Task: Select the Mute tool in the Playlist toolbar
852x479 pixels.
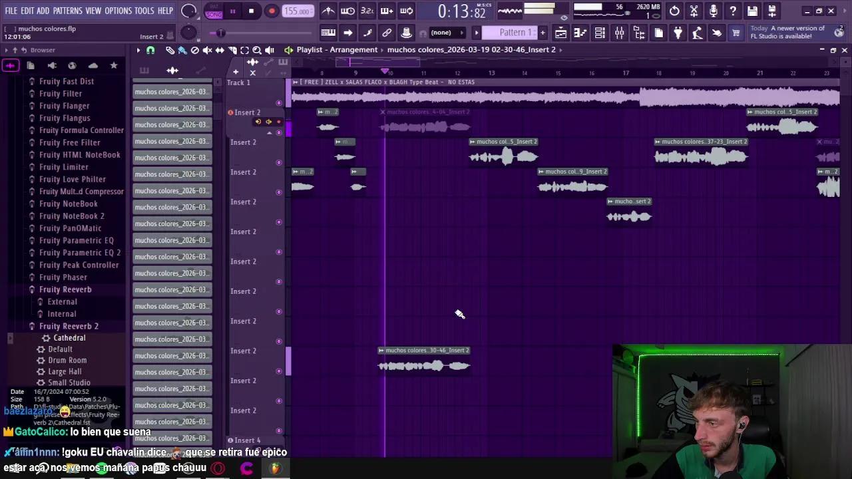Action: [207, 50]
